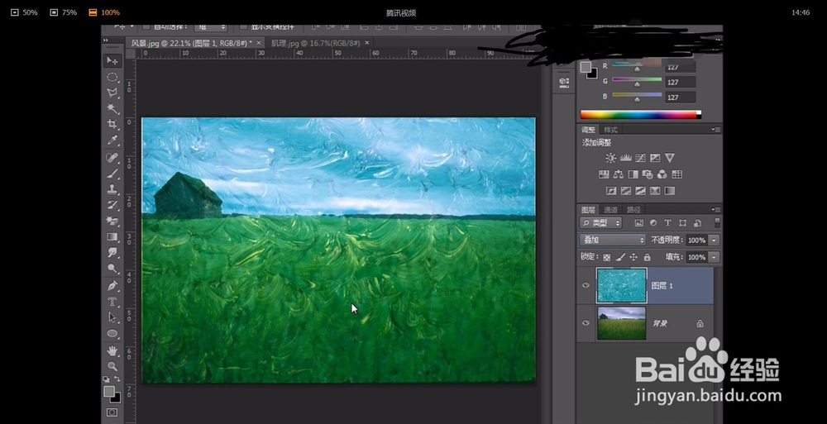Select the Brush tool

(x=112, y=174)
